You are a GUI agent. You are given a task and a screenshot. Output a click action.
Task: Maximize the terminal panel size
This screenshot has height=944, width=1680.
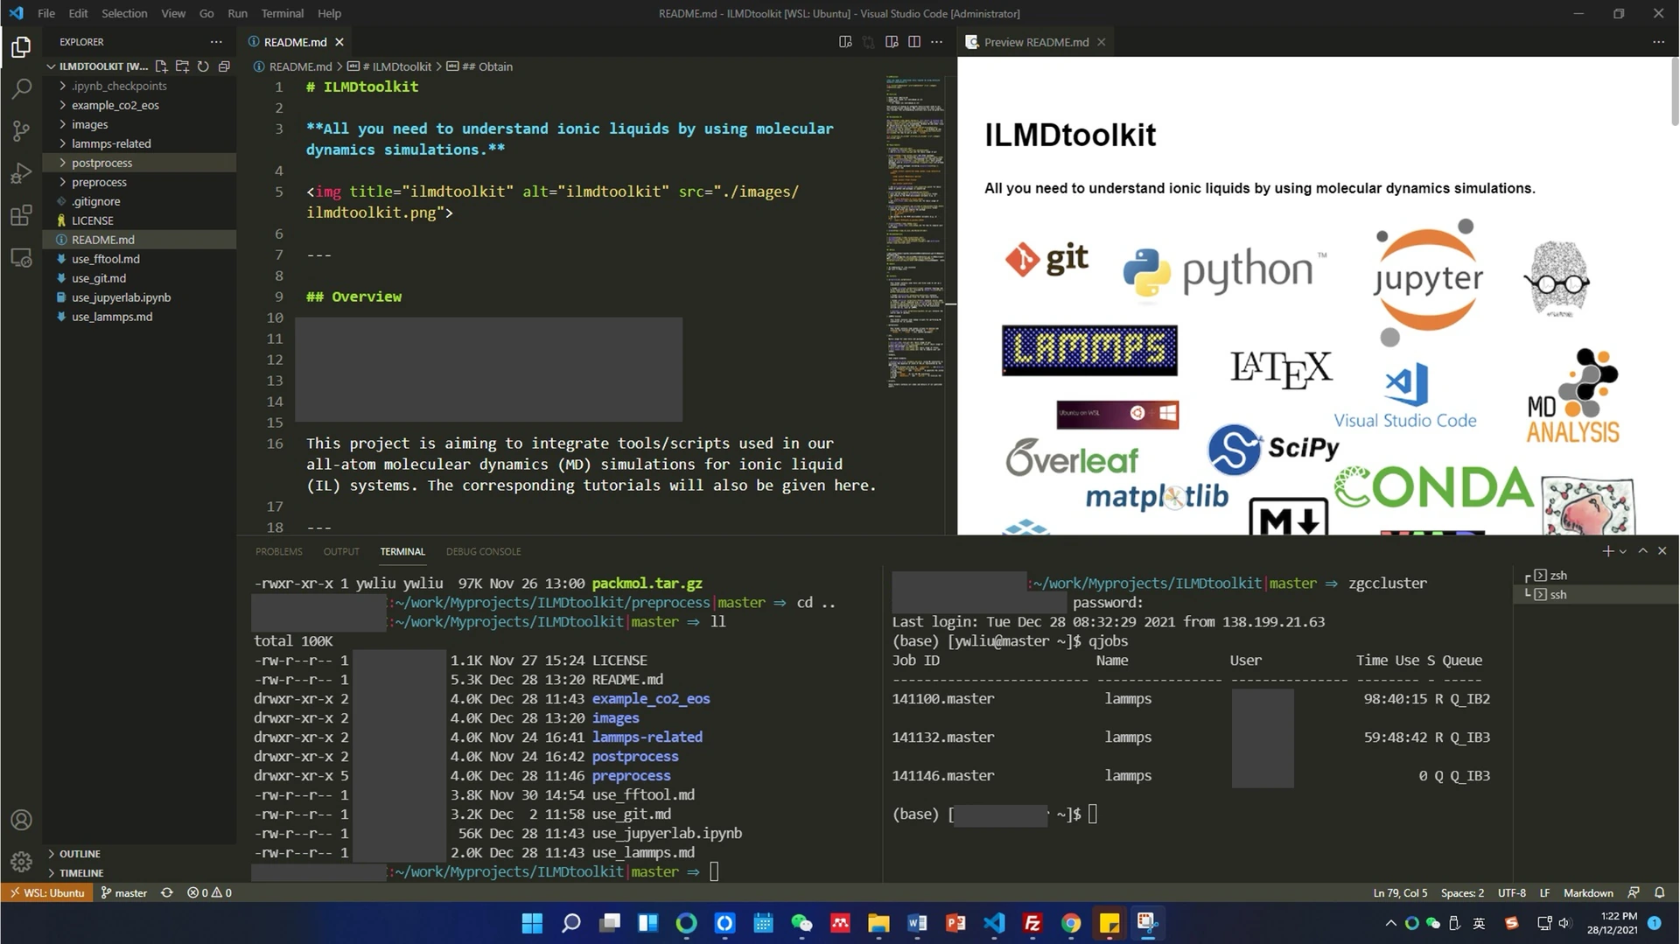coord(1642,551)
